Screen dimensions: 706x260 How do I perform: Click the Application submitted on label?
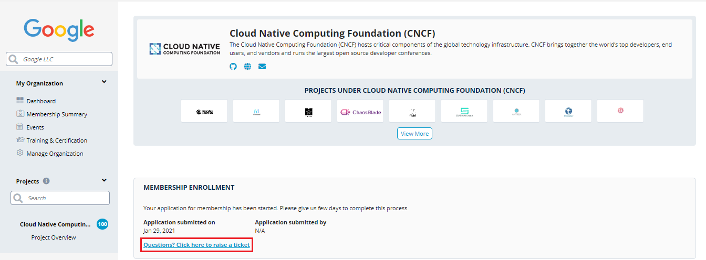[x=179, y=222]
